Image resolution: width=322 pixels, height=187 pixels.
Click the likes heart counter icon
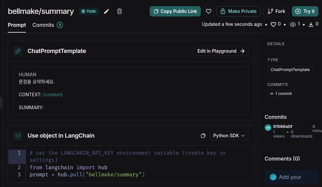click(273, 25)
